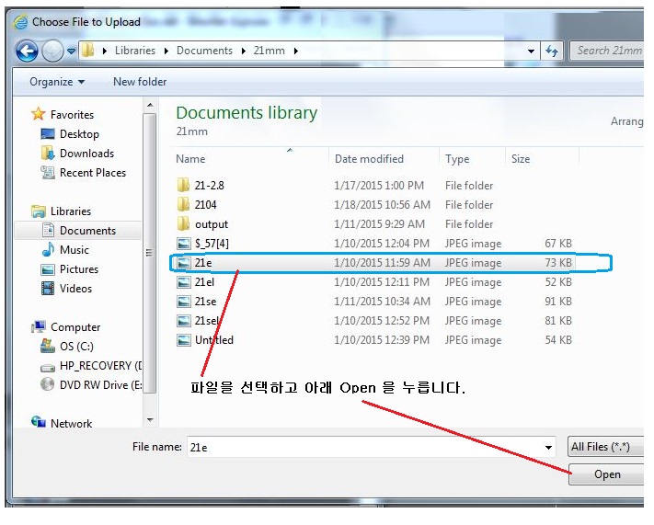Click date 1/18/2015 10:56 AM of 2104
Screen dimensions: 654x525
(x=382, y=205)
